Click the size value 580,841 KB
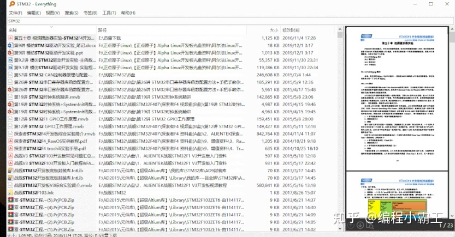455x237 pixels. click(268, 185)
